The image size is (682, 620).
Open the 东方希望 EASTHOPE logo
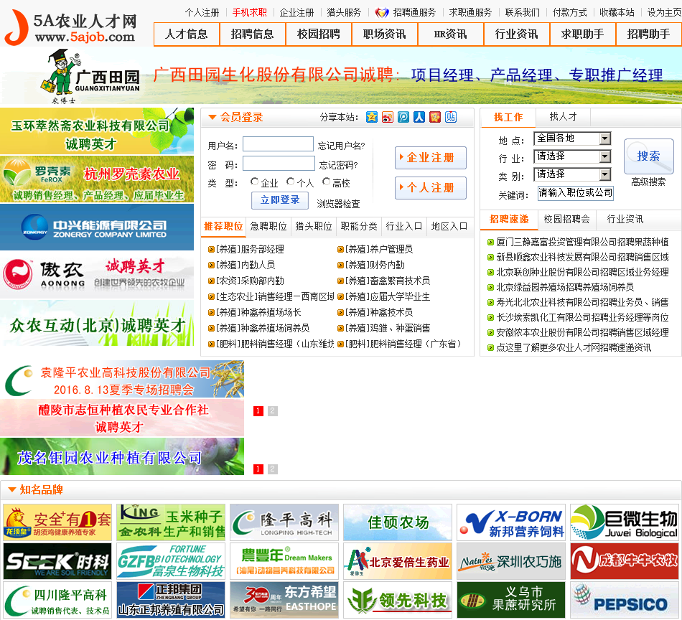tap(284, 600)
